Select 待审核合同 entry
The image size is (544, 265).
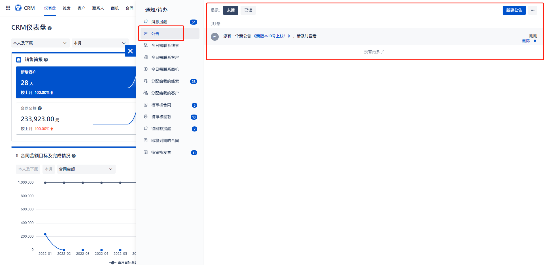pyautogui.click(x=170, y=105)
